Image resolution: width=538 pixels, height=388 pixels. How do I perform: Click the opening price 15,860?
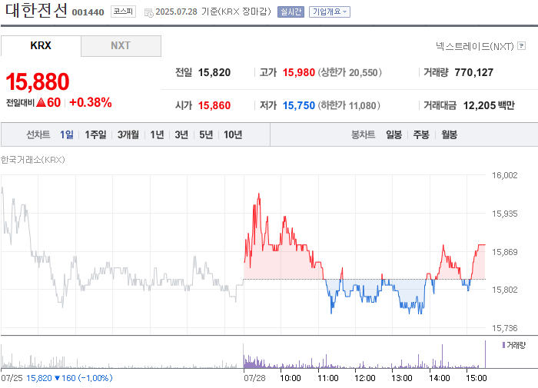point(214,105)
